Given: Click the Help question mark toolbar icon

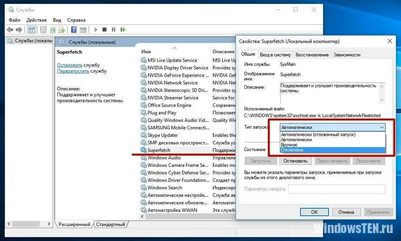Looking at the screenshot, I should coord(74,30).
